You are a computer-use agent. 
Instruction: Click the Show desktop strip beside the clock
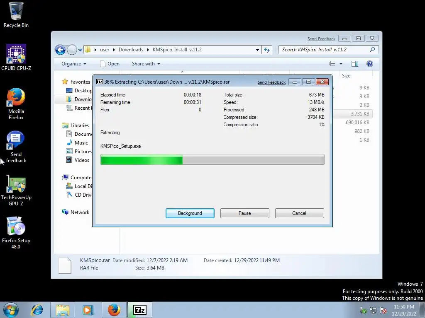pyautogui.click(x=422, y=310)
